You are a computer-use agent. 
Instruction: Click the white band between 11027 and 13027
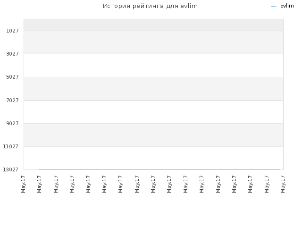153,158
